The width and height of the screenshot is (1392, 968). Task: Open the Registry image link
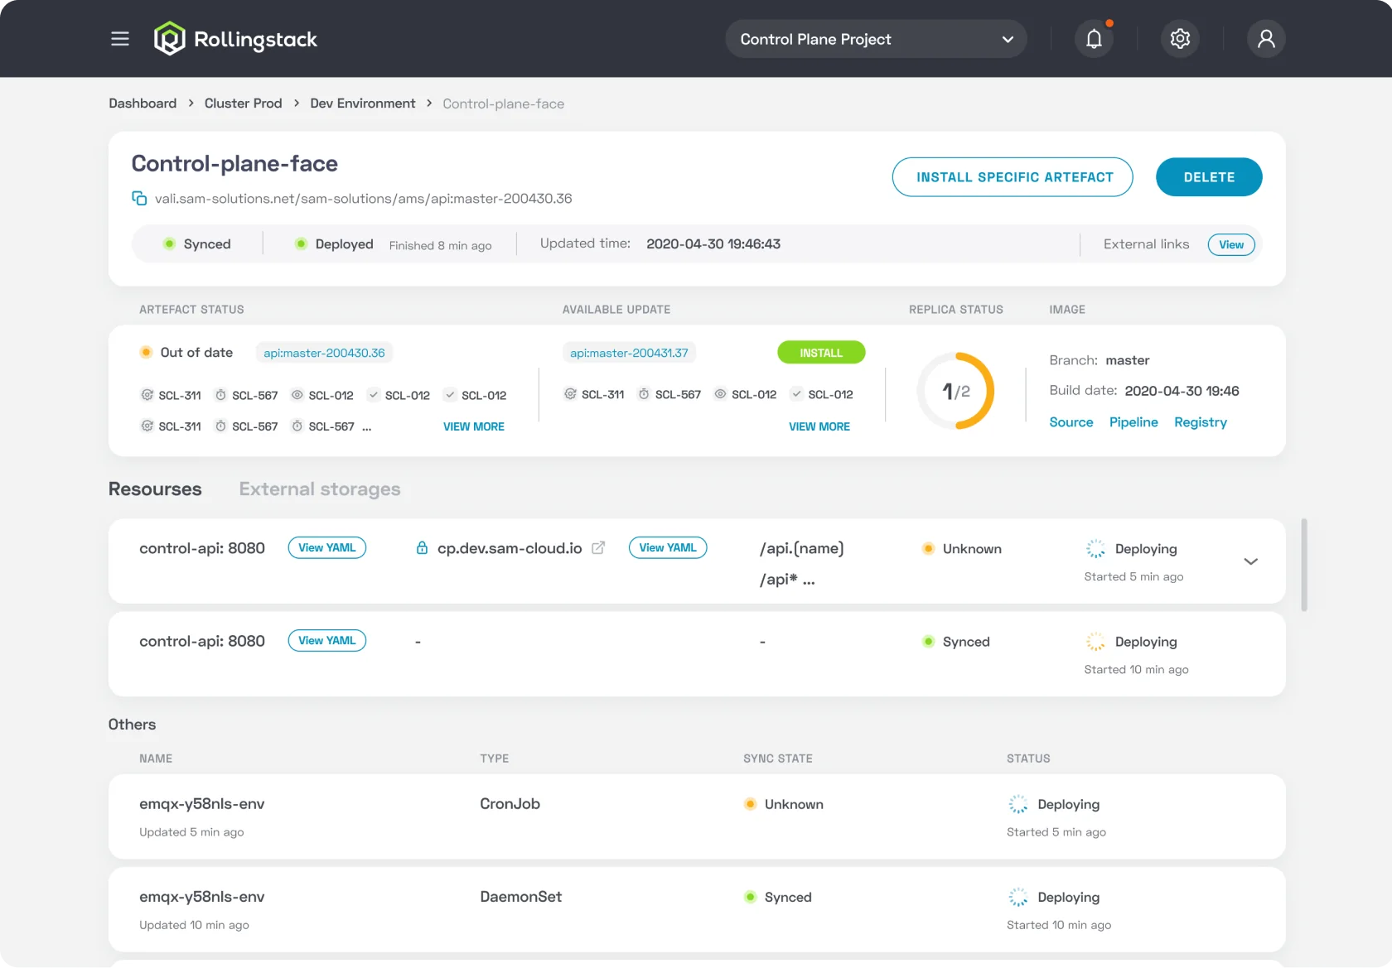click(1201, 422)
